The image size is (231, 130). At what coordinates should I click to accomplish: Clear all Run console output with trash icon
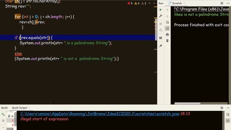click(x=167, y=40)
